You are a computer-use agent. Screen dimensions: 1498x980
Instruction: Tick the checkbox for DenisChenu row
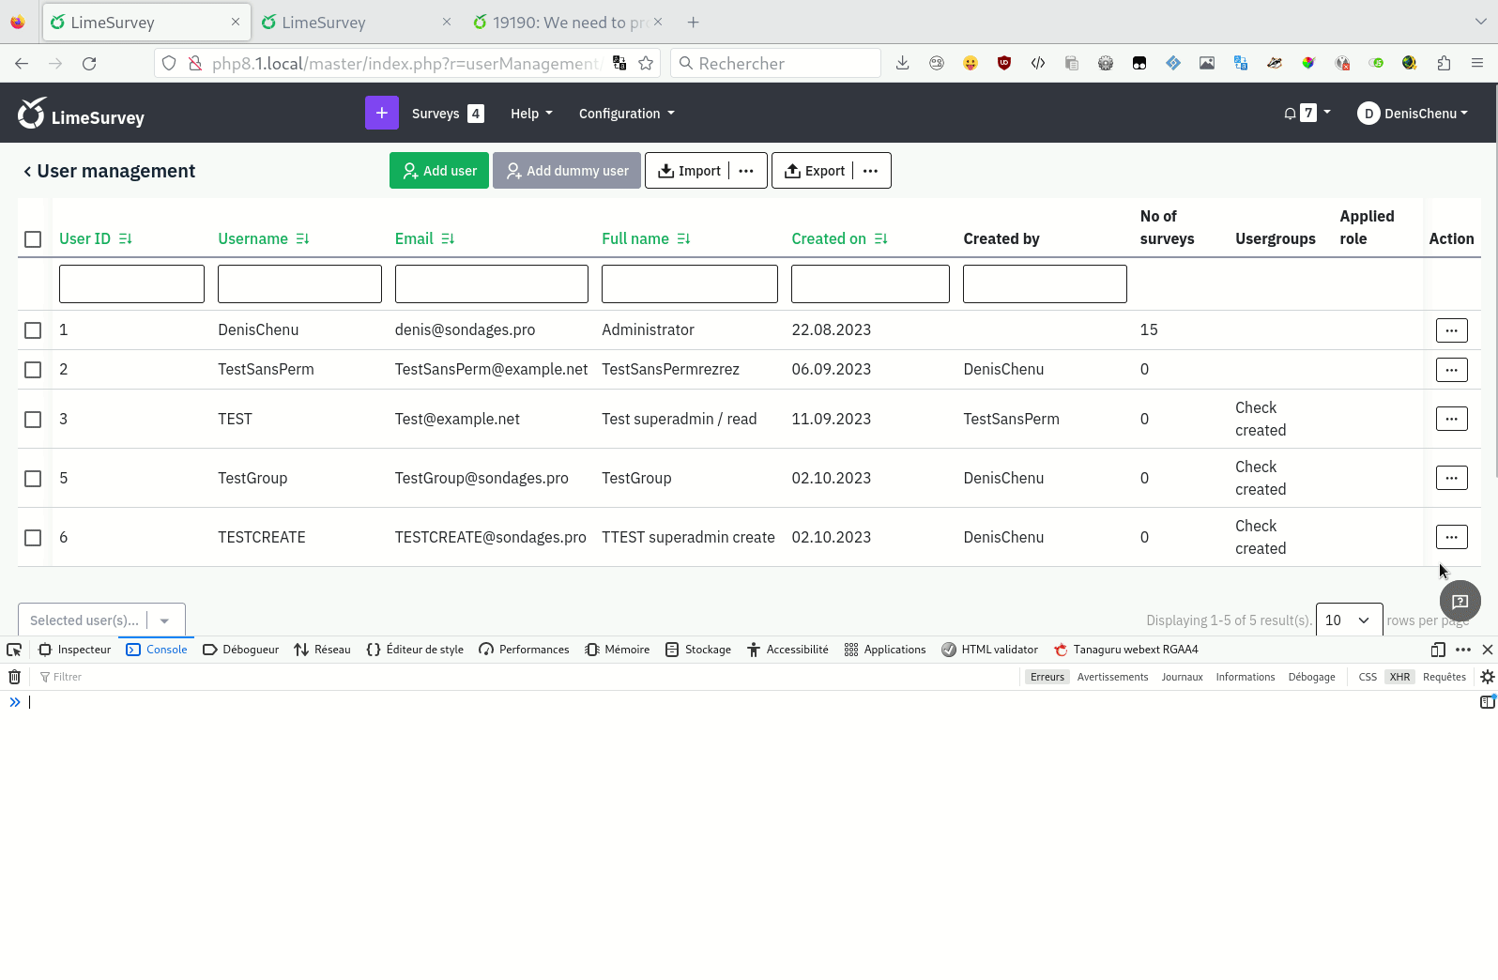click(33, 330)
